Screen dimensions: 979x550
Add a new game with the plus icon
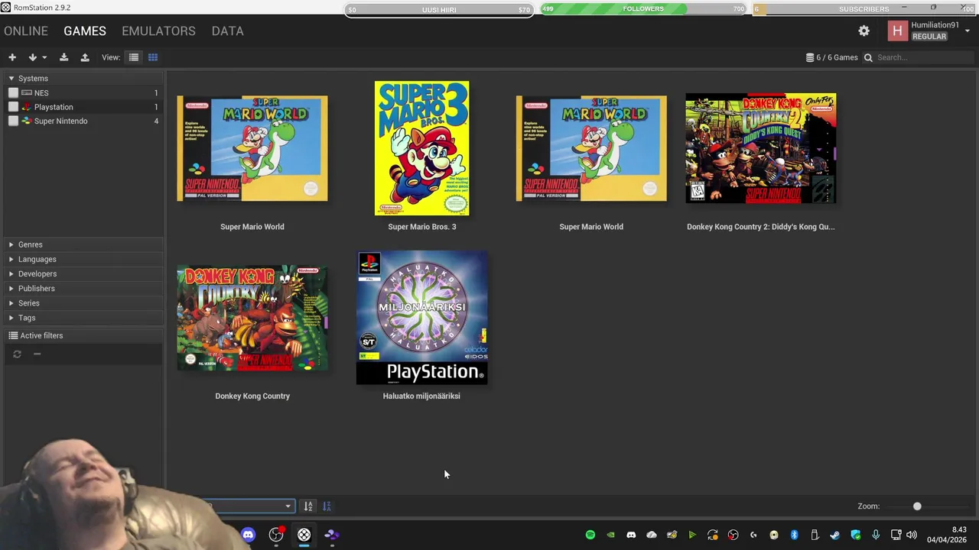[12, 57]
